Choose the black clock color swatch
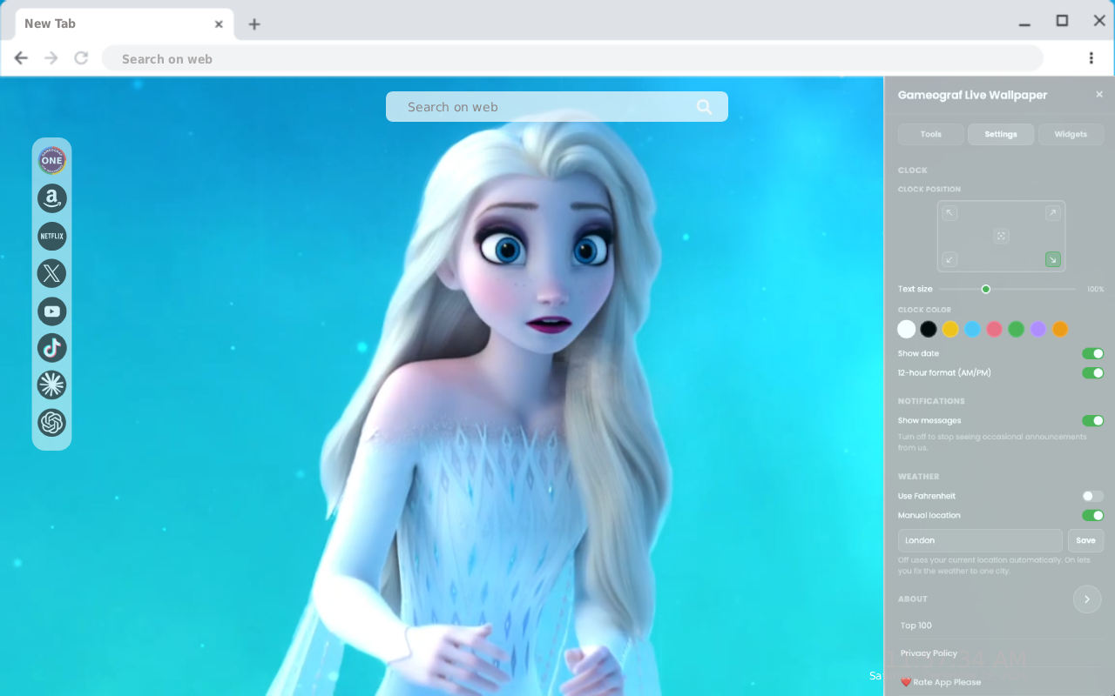 click(929, 329)
